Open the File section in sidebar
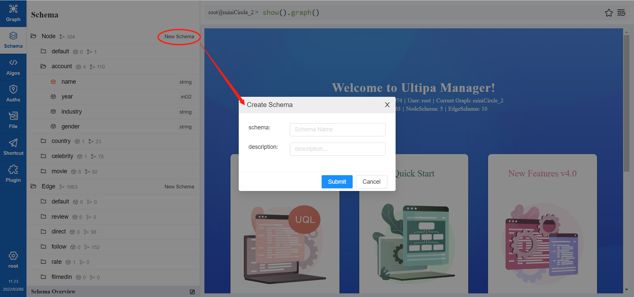The height and width of the screenshot is (297, 634). [13, 121]
